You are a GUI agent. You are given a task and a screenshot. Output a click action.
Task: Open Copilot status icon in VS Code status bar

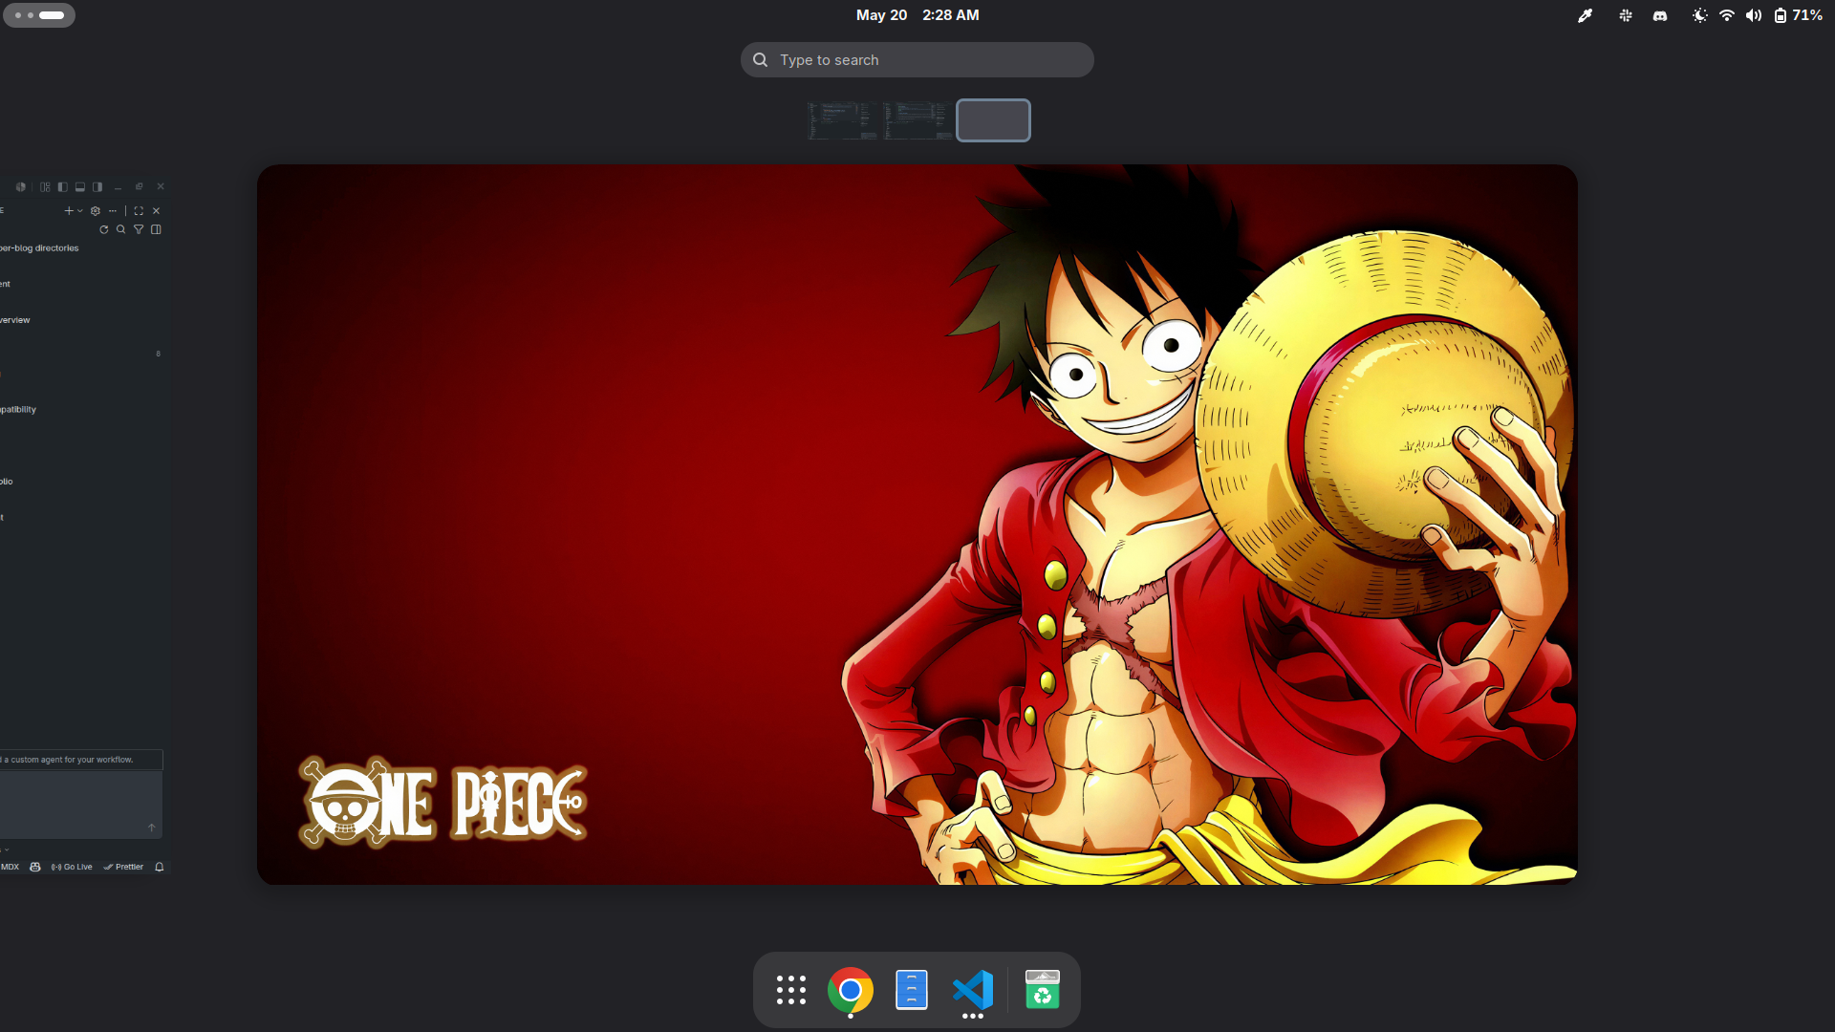(x=35, y=867)
